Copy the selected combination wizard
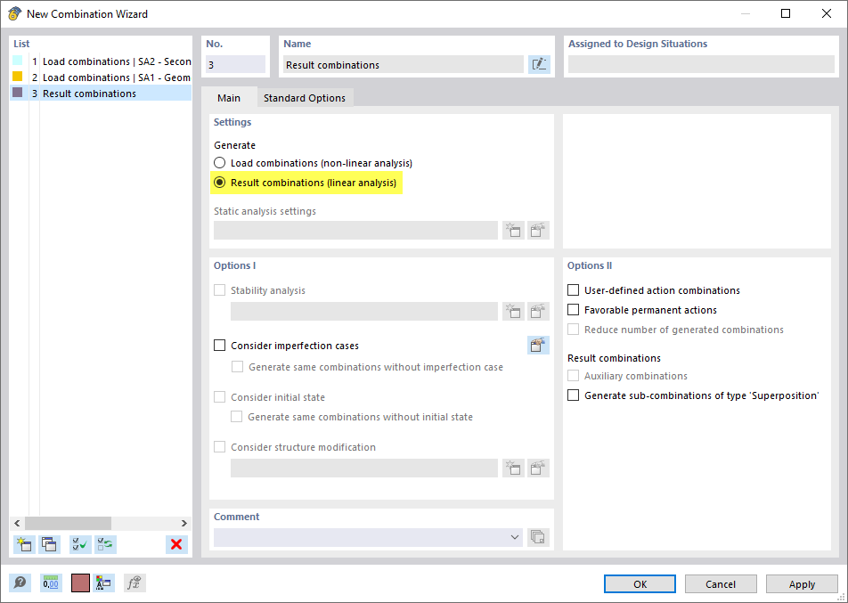The image size is (848, 603). [x=49, y=544]
